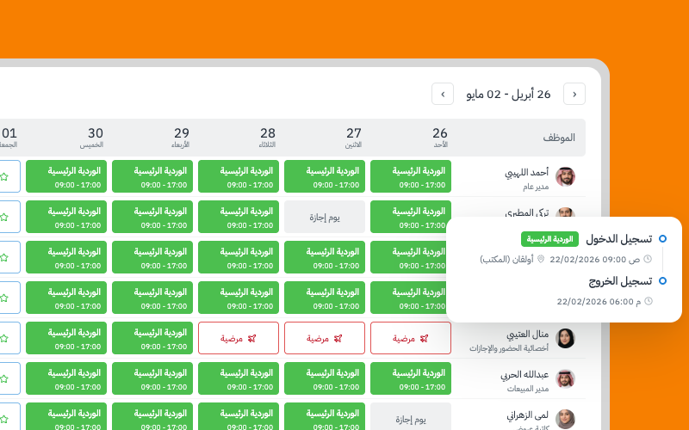The width and height of the screenshot is (689, 430).
Task: Select the 29 الأربعاء day header
Action: (x=181, y=137)
